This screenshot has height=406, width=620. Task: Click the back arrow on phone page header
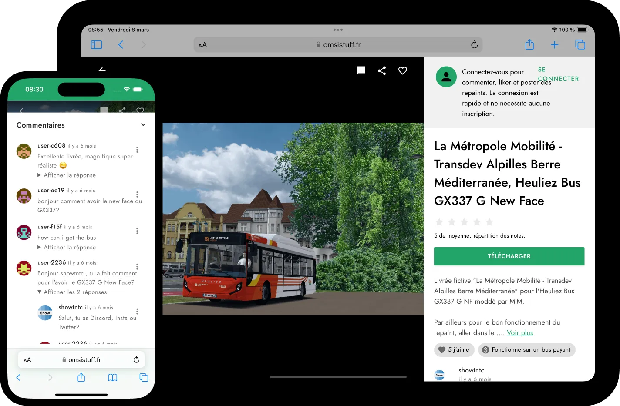pos(23,111)
